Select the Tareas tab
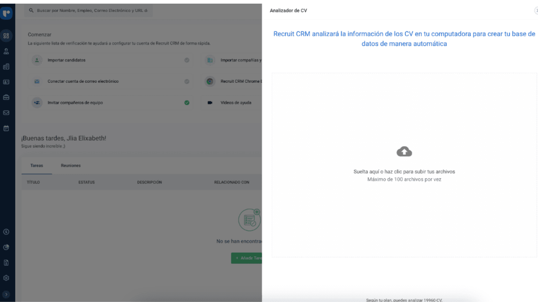Image resolution: width=538 pixels, height=302 pixels. coord(36,165)
